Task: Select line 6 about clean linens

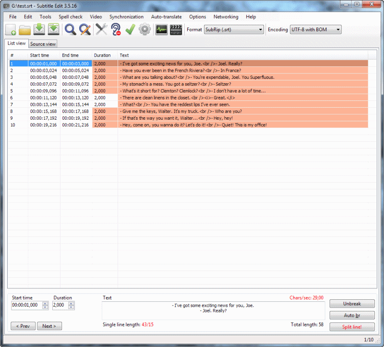Action: (189, 98)
